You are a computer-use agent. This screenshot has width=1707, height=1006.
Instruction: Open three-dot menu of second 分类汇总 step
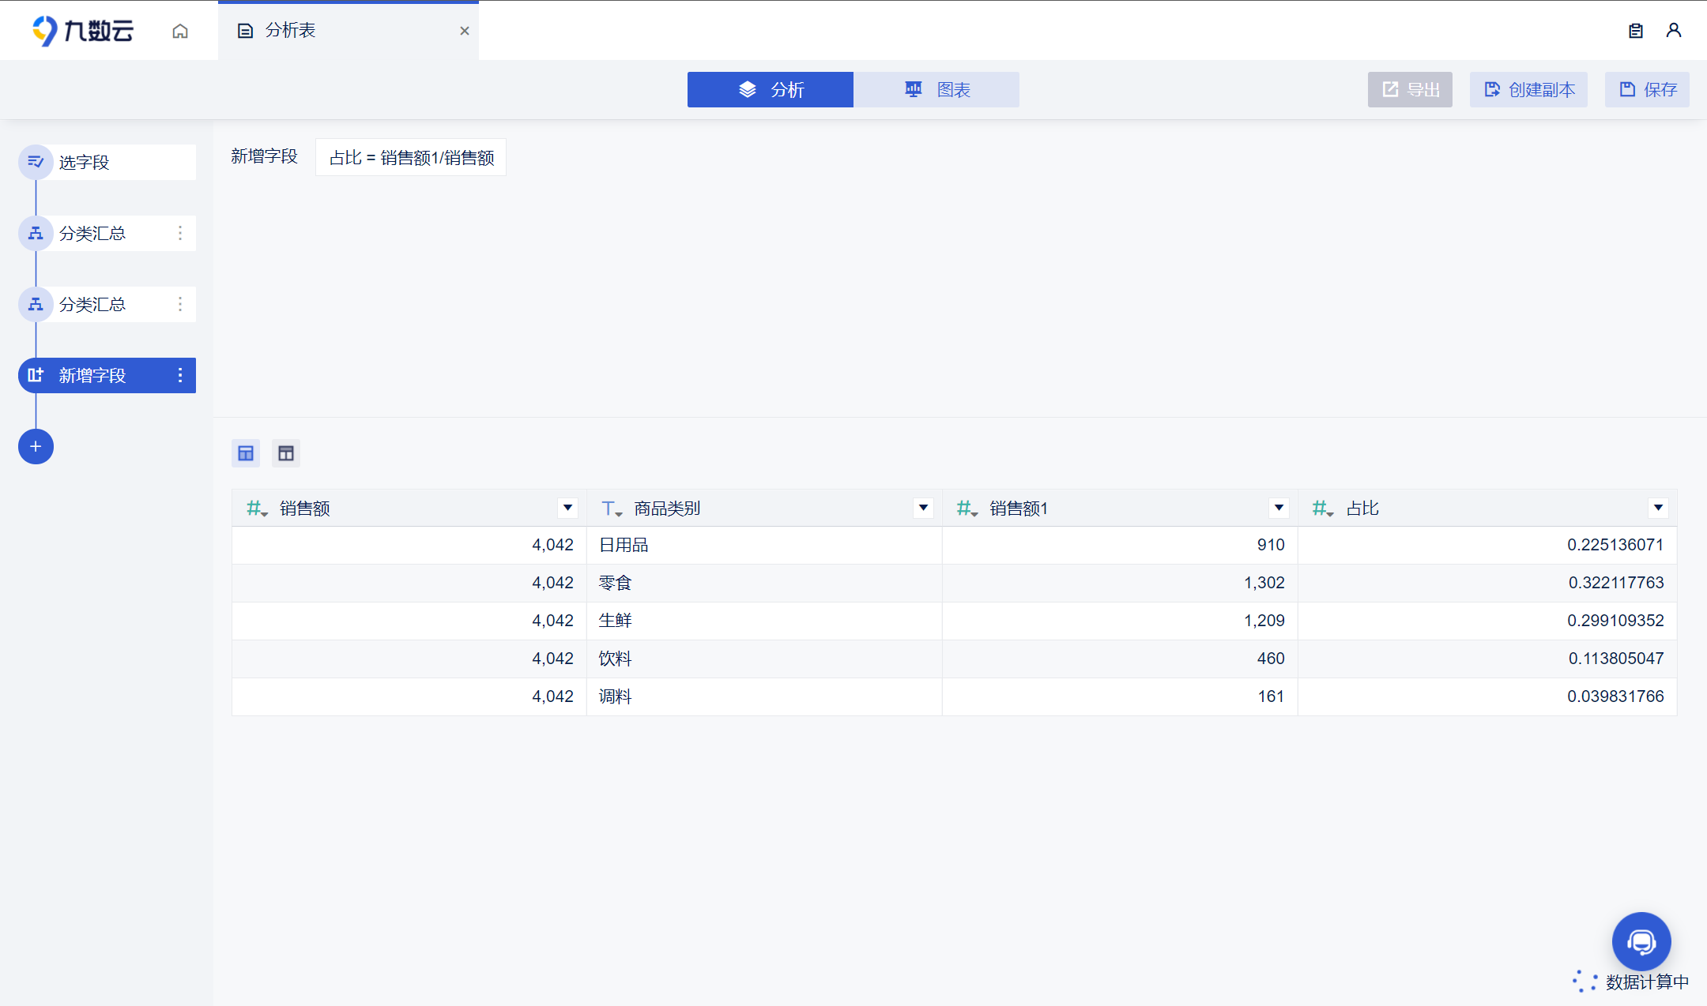click(x=180, y=305)
